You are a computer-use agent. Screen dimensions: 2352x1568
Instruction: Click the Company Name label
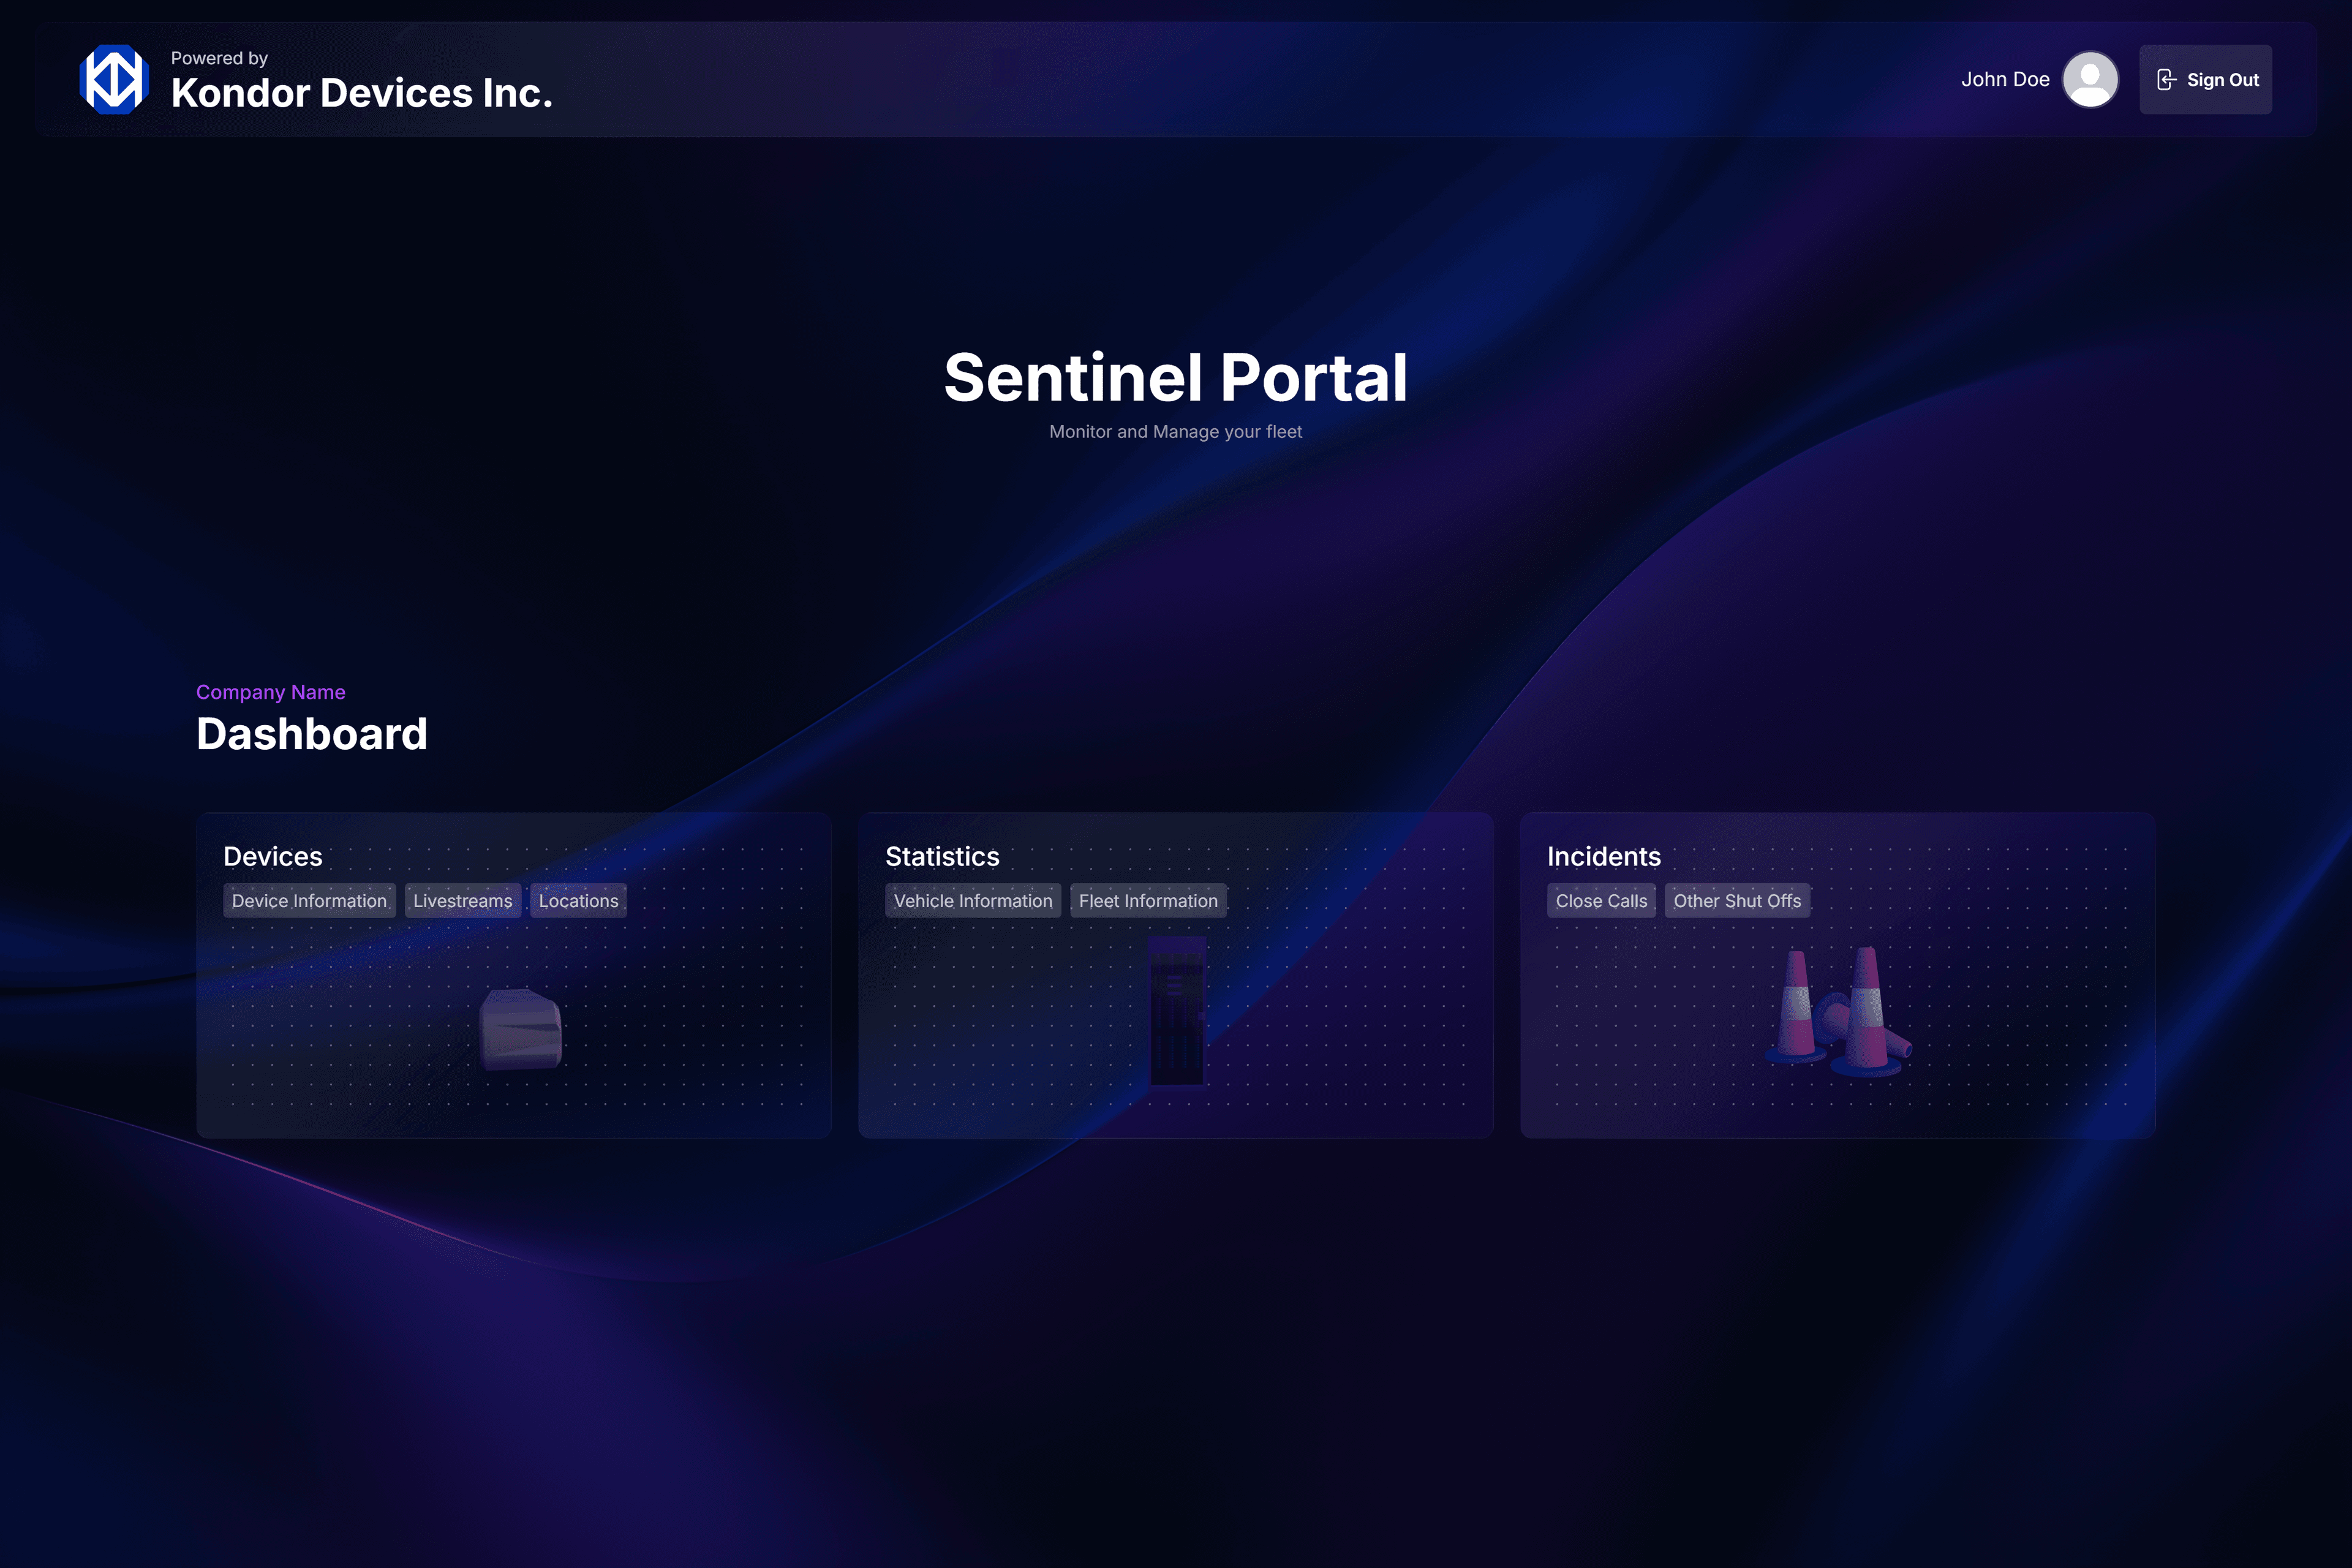(x=270, y=691)
